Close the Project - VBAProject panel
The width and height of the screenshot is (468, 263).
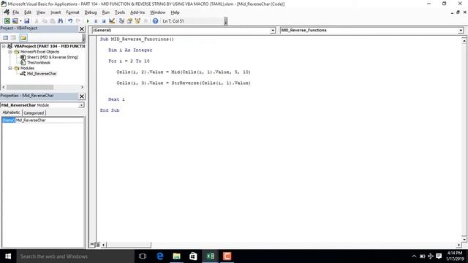[82, 28]
